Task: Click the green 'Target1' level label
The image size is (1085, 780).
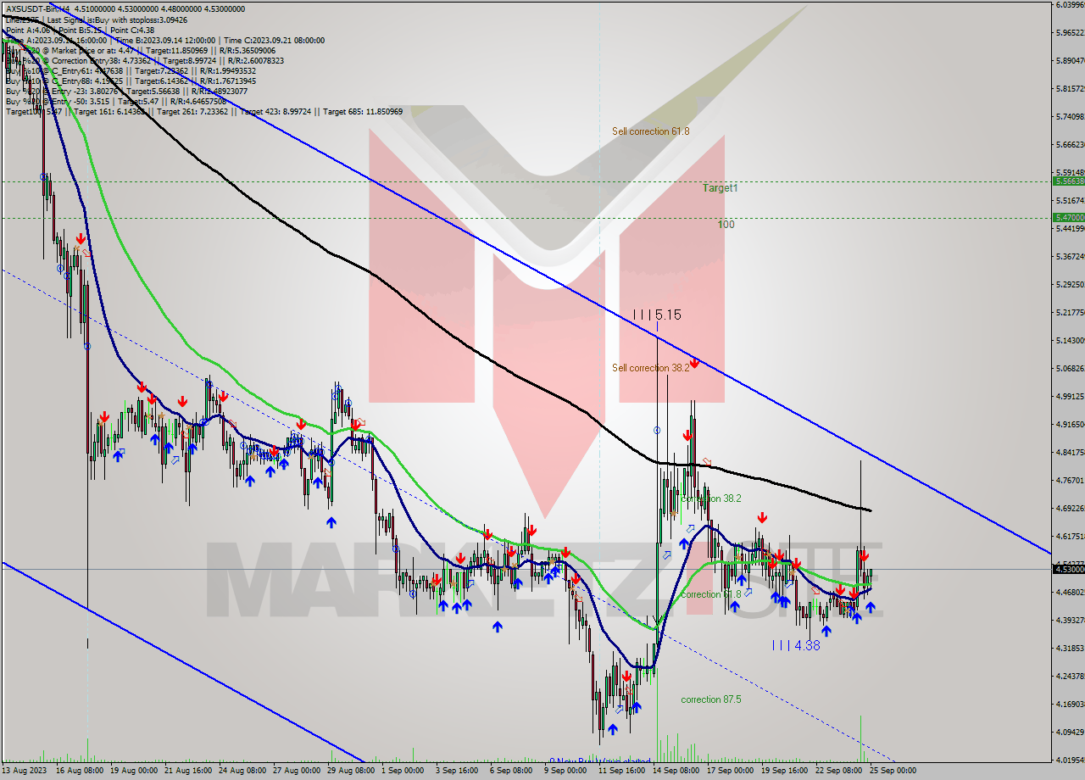Action: pos(720,188)
